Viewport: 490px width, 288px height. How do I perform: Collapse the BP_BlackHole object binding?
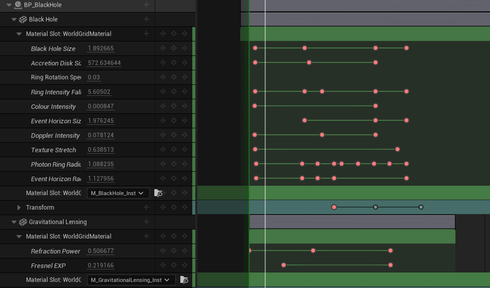click(9, 5)
